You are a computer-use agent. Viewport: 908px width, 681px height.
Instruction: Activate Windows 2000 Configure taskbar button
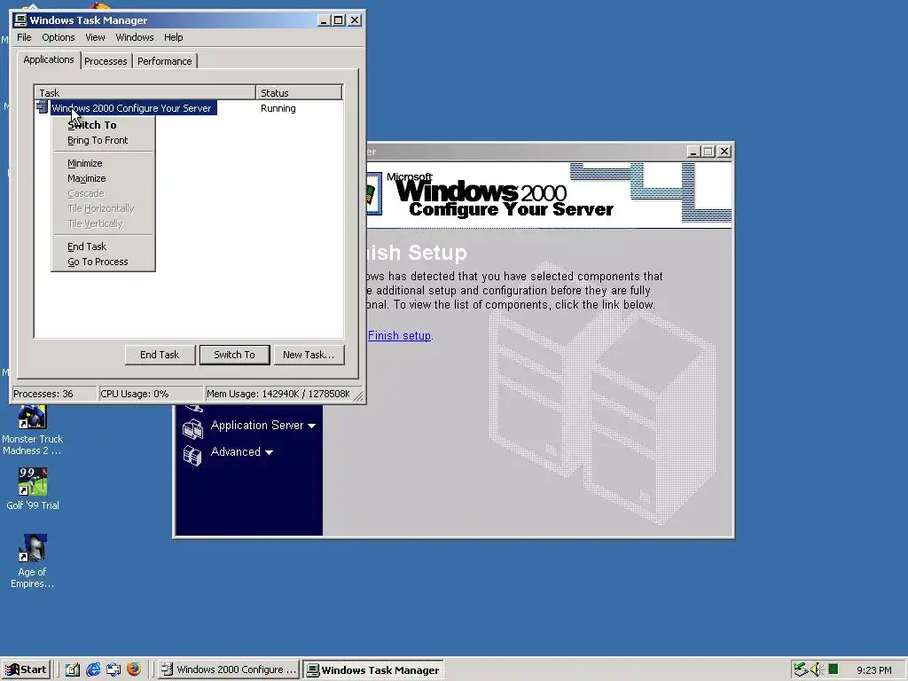click(x=228, y=669)
